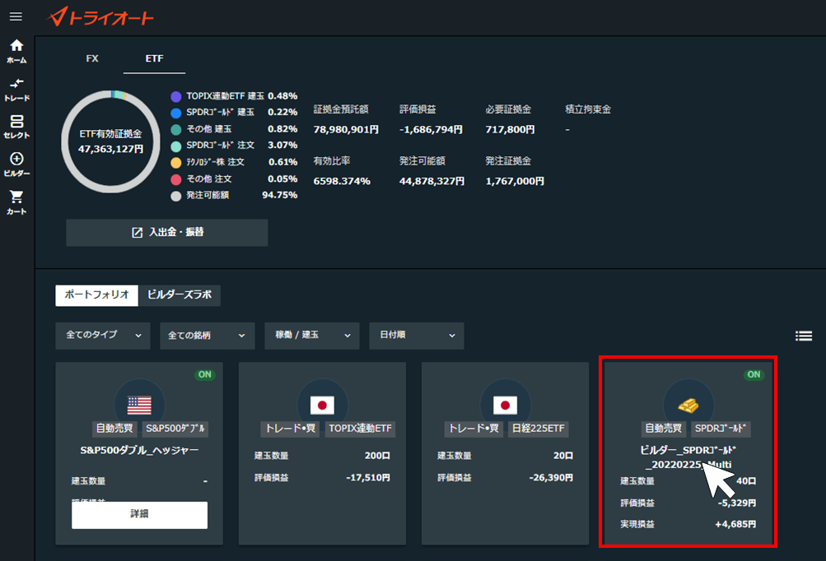Click the +4,685円 実現損益 value

735,524
